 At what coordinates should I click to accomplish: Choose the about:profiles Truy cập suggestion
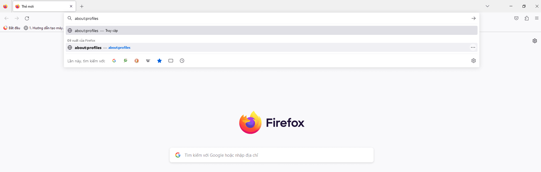tap(272, 30)
